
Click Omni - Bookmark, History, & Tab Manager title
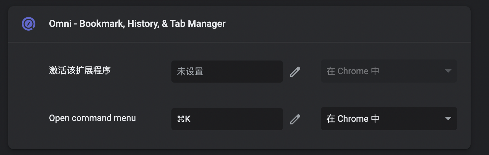coord(137,24)
